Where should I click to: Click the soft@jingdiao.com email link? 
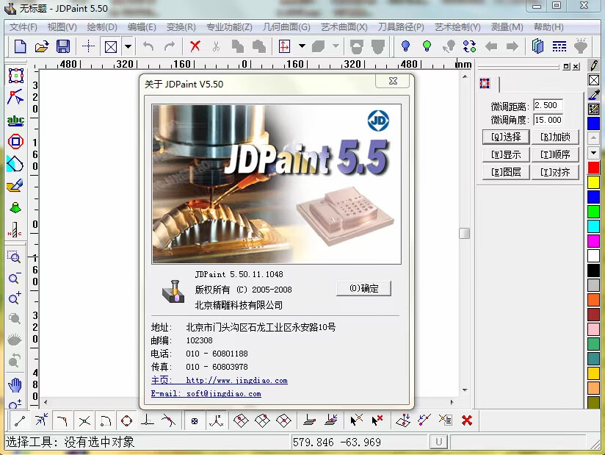[x=224, y=393]
